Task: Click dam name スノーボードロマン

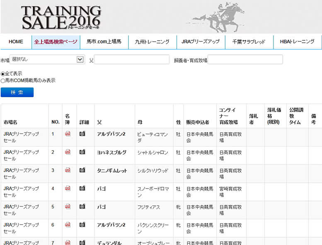Action: coord(153,192)
